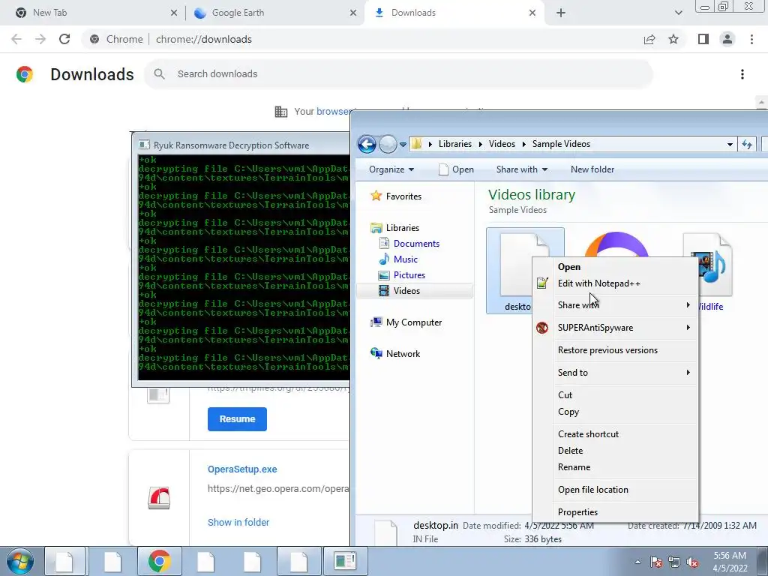Expand the SUPERAntiSpyware context submenu
768x576 pixels.
tap(616, 328)
